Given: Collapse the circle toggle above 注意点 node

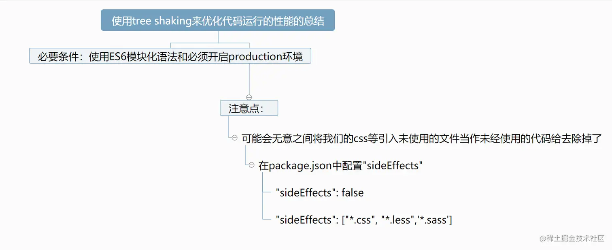Looking at the screenshot, I should (x=249, y=97).
